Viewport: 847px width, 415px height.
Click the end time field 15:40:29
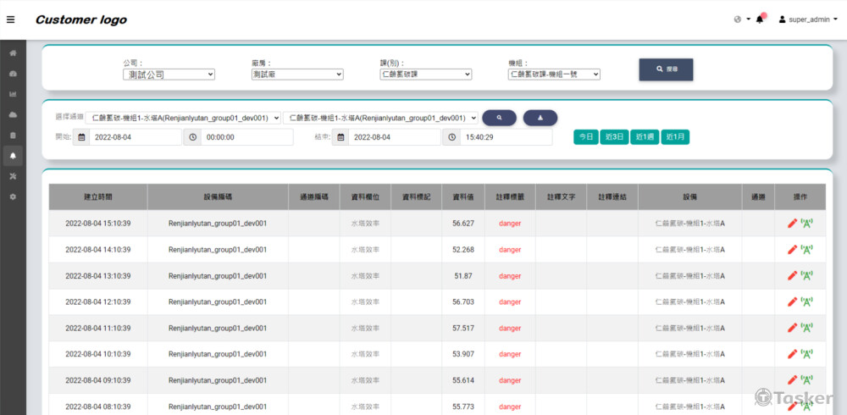coord(505,137)
